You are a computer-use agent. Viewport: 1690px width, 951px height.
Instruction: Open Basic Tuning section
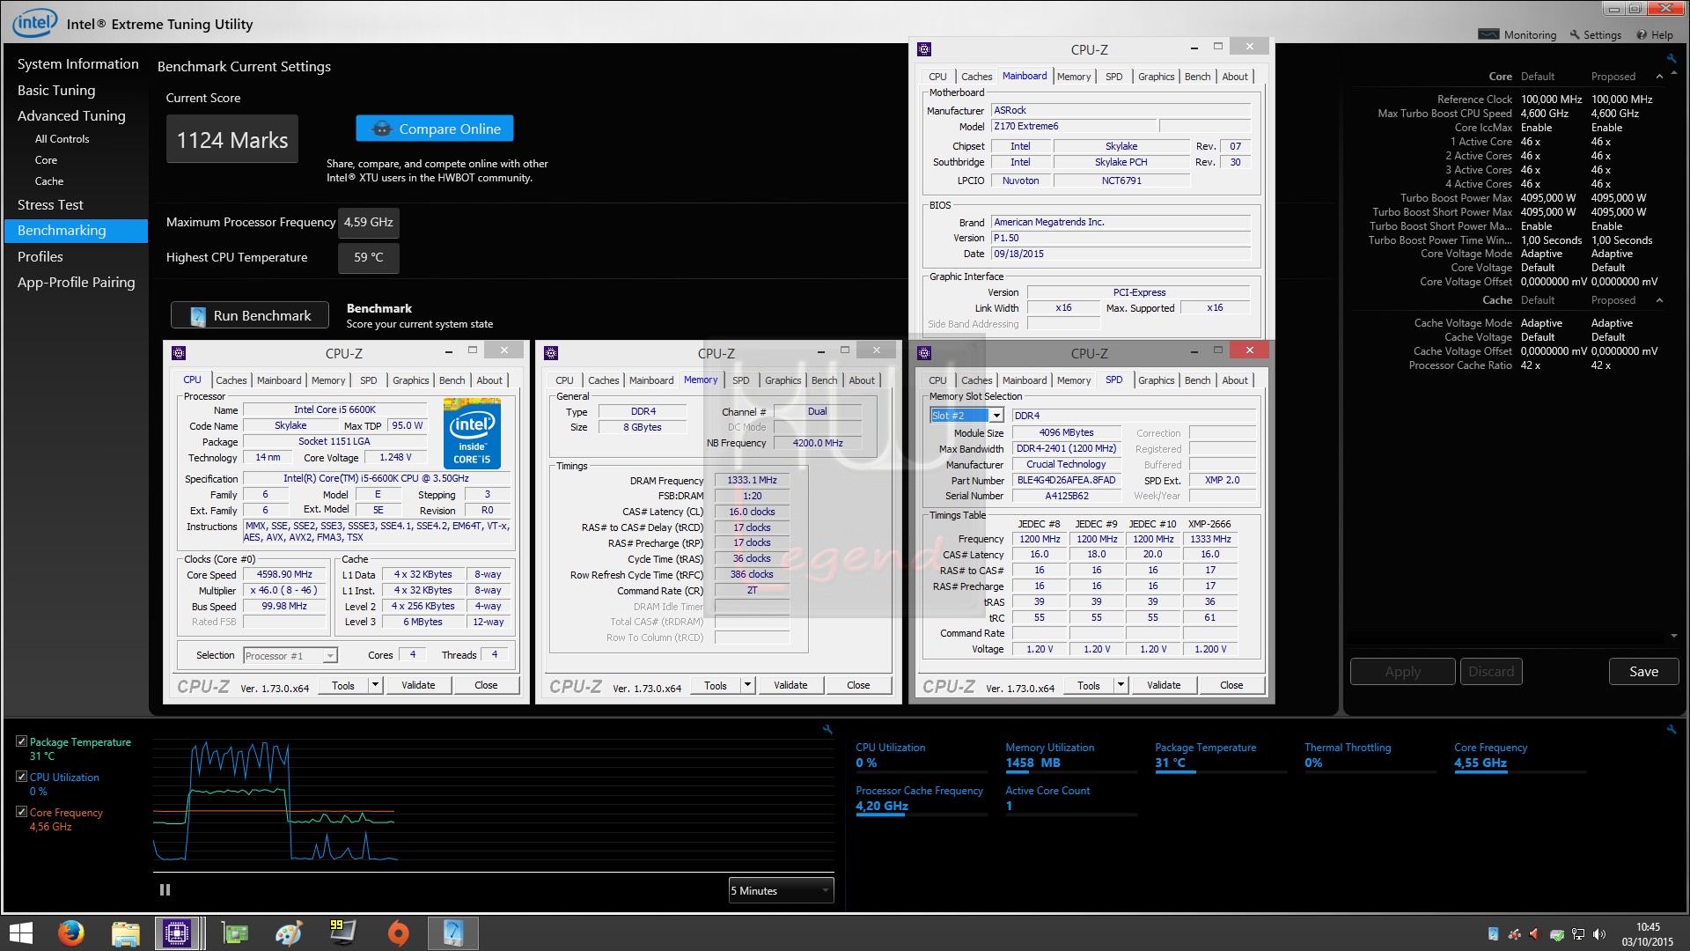pyautogui.click(x=56, y=90)
